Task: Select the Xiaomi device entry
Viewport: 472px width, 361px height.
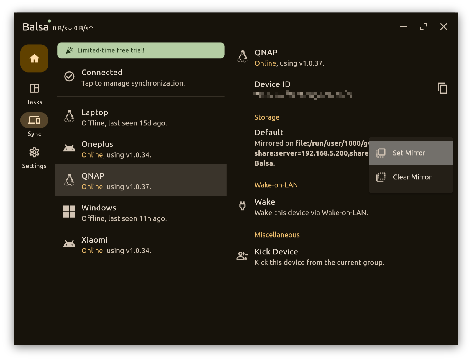Action: (x=141, y=245)
